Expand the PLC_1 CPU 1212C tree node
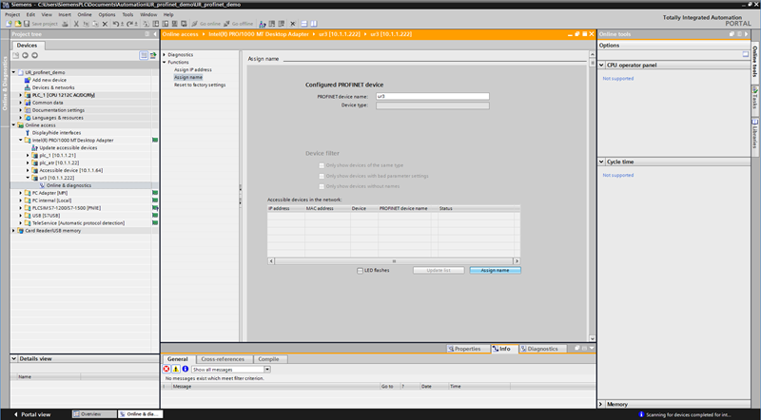 point(21,95)
